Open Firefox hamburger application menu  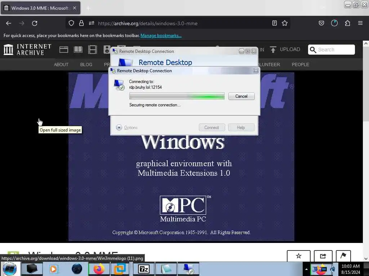point(360,23)
